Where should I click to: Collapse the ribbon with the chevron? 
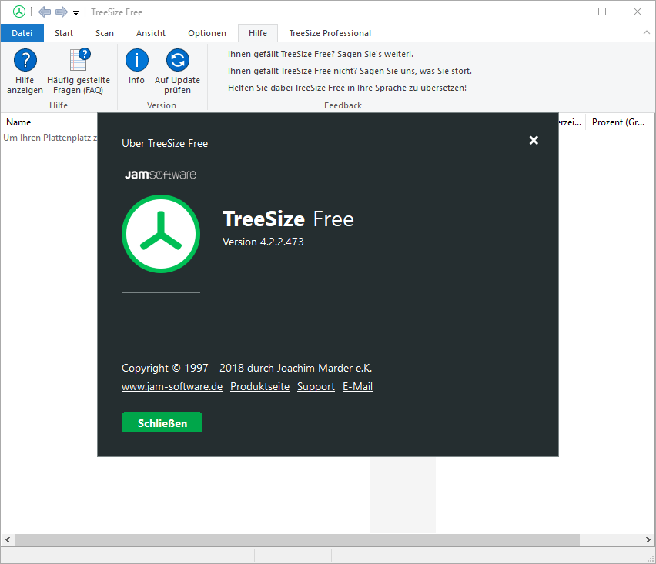pos(647,32)
